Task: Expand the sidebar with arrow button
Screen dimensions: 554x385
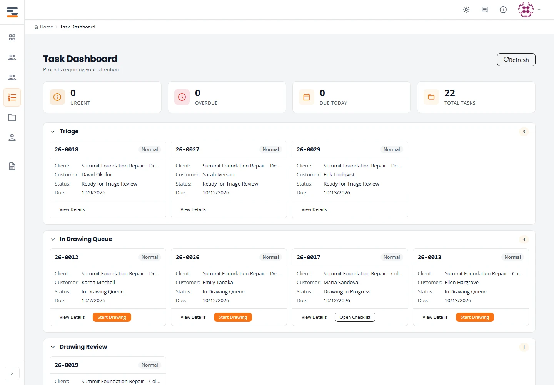Action: click(12, 373)
